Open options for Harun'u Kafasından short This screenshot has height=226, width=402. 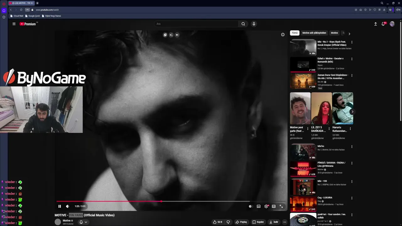click(x=350, y=129)
